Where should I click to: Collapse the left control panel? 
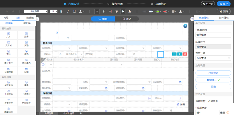(x=38, y=19)
